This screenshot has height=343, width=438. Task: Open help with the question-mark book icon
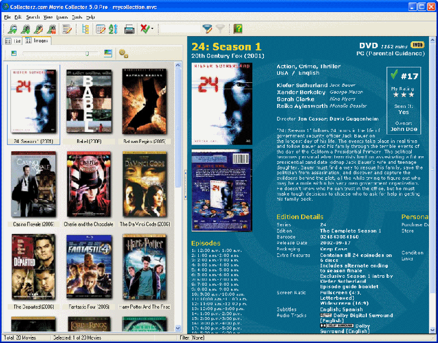238,29
